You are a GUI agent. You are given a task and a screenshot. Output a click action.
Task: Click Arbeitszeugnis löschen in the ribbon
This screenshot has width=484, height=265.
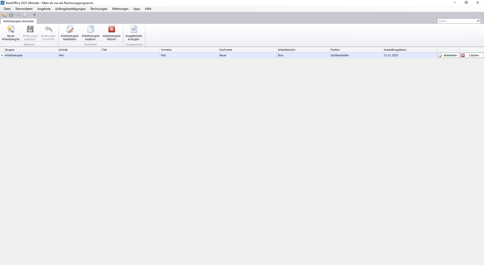point(112,33)
